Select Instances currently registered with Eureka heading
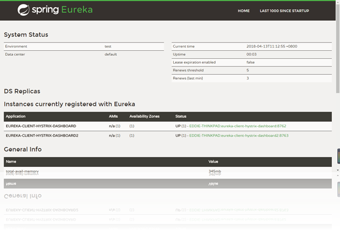Image resolution: width=340 pixels, height=230 pixels. coord(69,104)
